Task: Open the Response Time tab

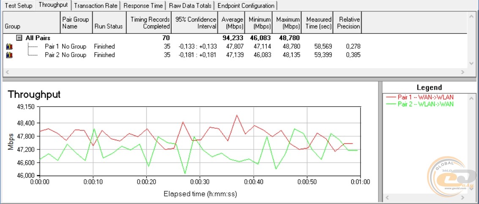Action: 143,6
